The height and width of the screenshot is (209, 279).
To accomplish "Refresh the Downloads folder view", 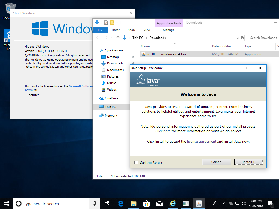I will point(242,38).
